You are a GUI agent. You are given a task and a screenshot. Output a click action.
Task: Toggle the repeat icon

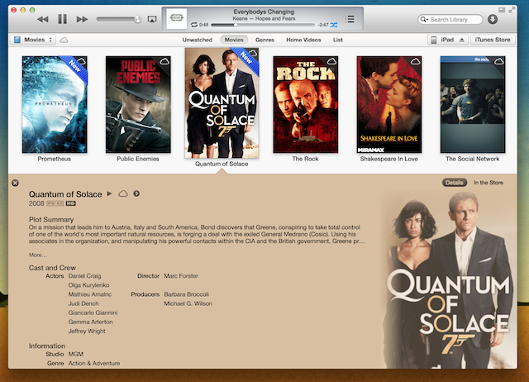coord(194,25)
